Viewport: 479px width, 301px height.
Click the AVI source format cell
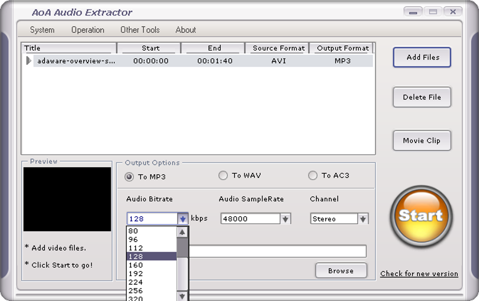[278, 61]
